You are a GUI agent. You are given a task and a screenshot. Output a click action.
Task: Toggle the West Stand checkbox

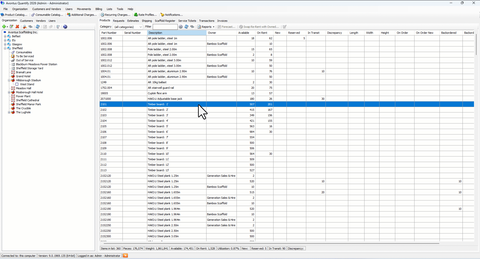tap(17, 84)
